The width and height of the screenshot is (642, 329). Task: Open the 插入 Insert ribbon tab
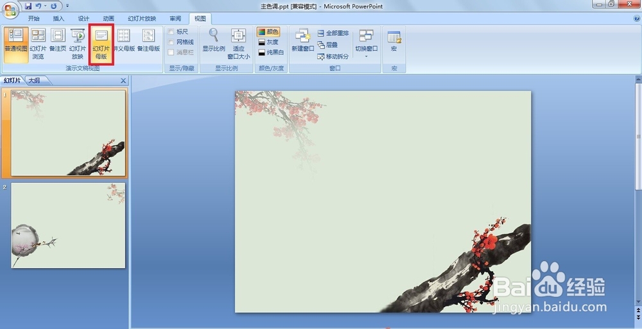[x=58, y=19]
